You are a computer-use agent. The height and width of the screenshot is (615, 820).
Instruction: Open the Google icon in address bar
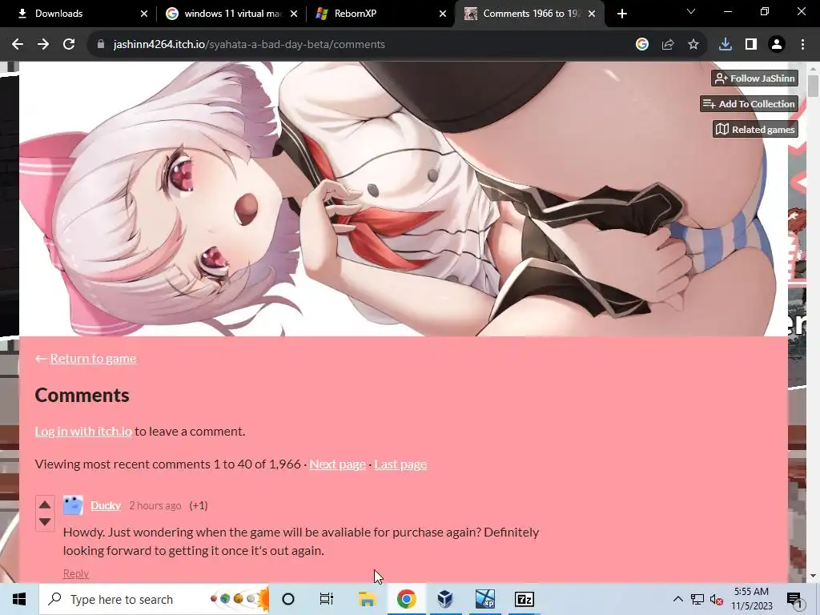tap(642, 45)
